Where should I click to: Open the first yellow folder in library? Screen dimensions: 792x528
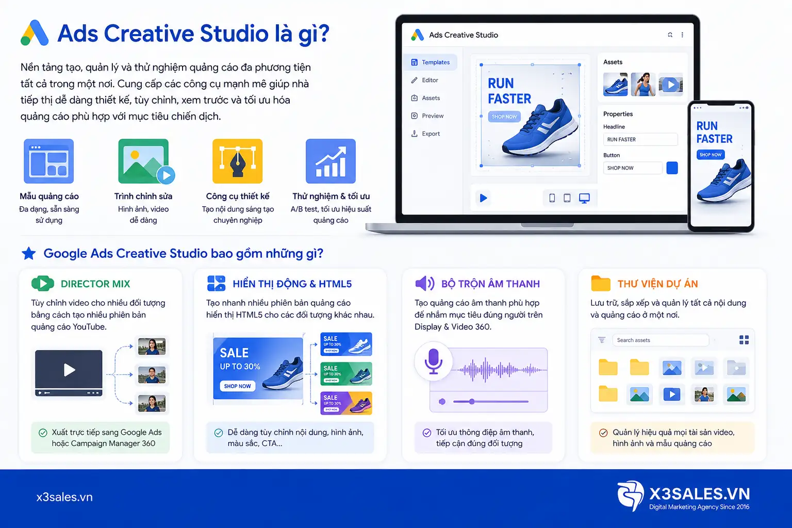click(608, 368)
